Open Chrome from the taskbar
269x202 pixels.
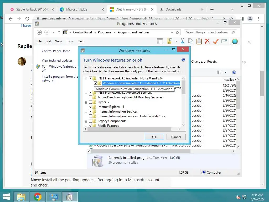37,197
